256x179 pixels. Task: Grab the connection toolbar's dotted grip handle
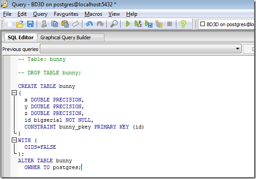tap(196, 24)
